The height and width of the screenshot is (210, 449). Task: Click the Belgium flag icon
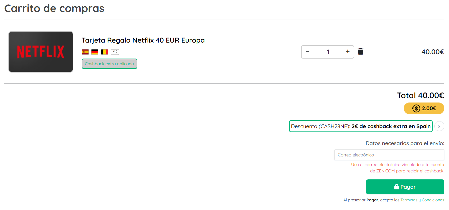click(x=104, y=52)
